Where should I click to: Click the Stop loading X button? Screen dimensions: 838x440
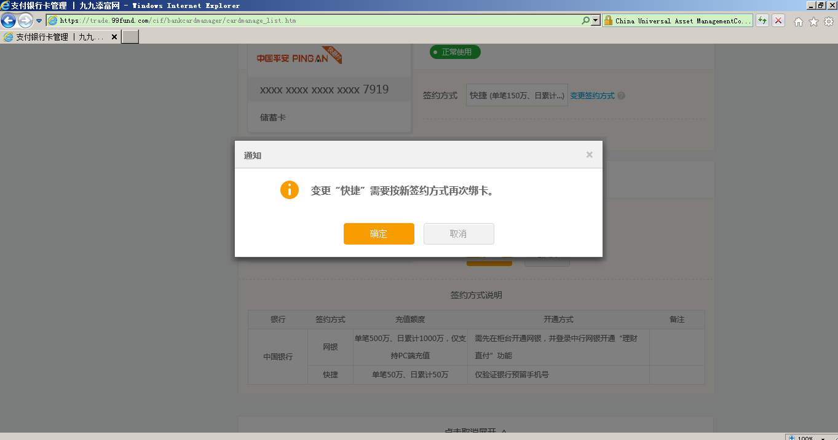click(778, 20)
